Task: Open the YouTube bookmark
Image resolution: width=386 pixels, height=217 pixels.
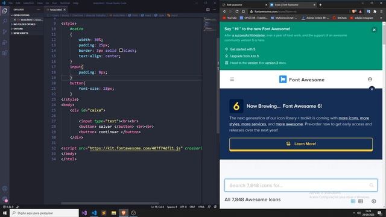Action: click(229, 18)
